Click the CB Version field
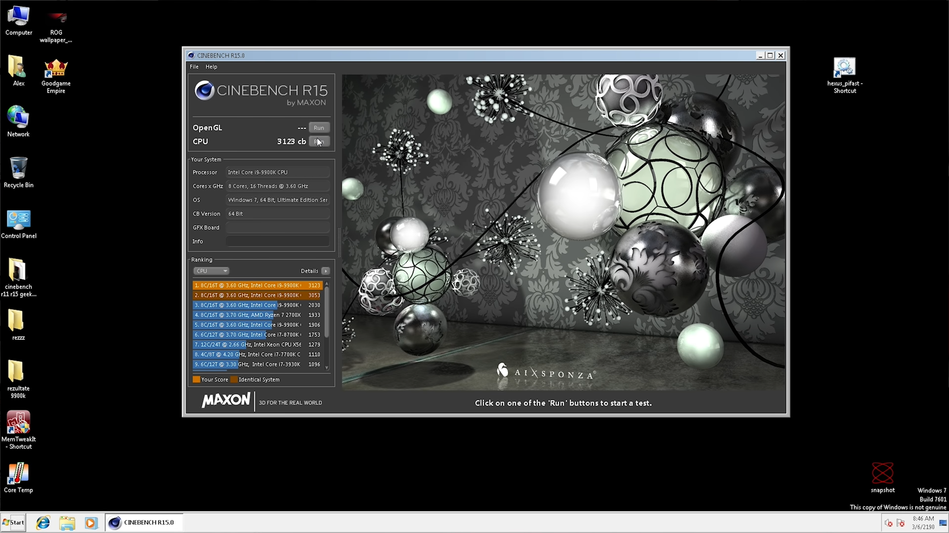 pyautogui.click(x=278, y=214)
